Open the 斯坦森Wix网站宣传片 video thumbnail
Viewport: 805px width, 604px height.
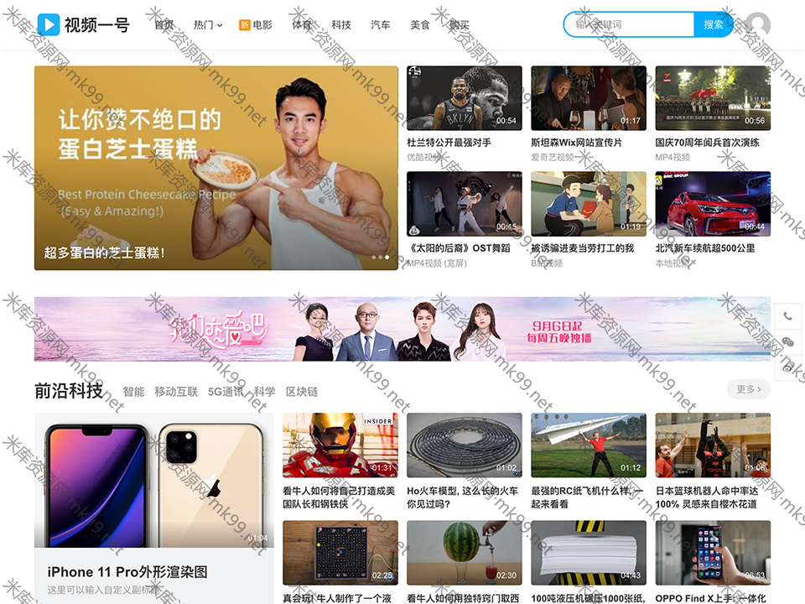click(x=589, y=98)
